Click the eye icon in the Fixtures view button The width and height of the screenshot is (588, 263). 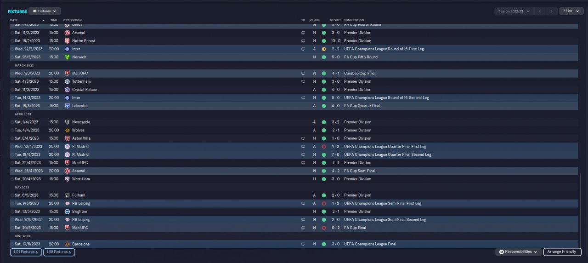pyautogui.click(x=35, y=11)
